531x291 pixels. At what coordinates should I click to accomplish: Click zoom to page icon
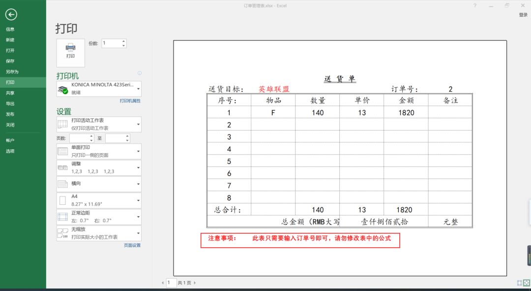tap(526, 283)
